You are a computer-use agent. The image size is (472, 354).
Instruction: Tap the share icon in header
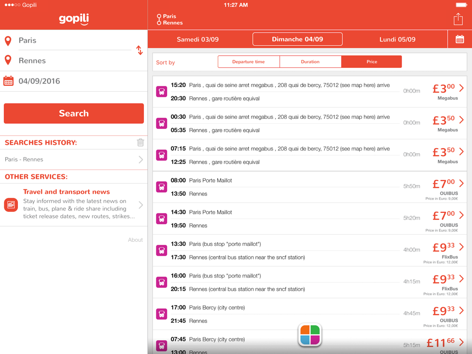[x=458, y=19]
